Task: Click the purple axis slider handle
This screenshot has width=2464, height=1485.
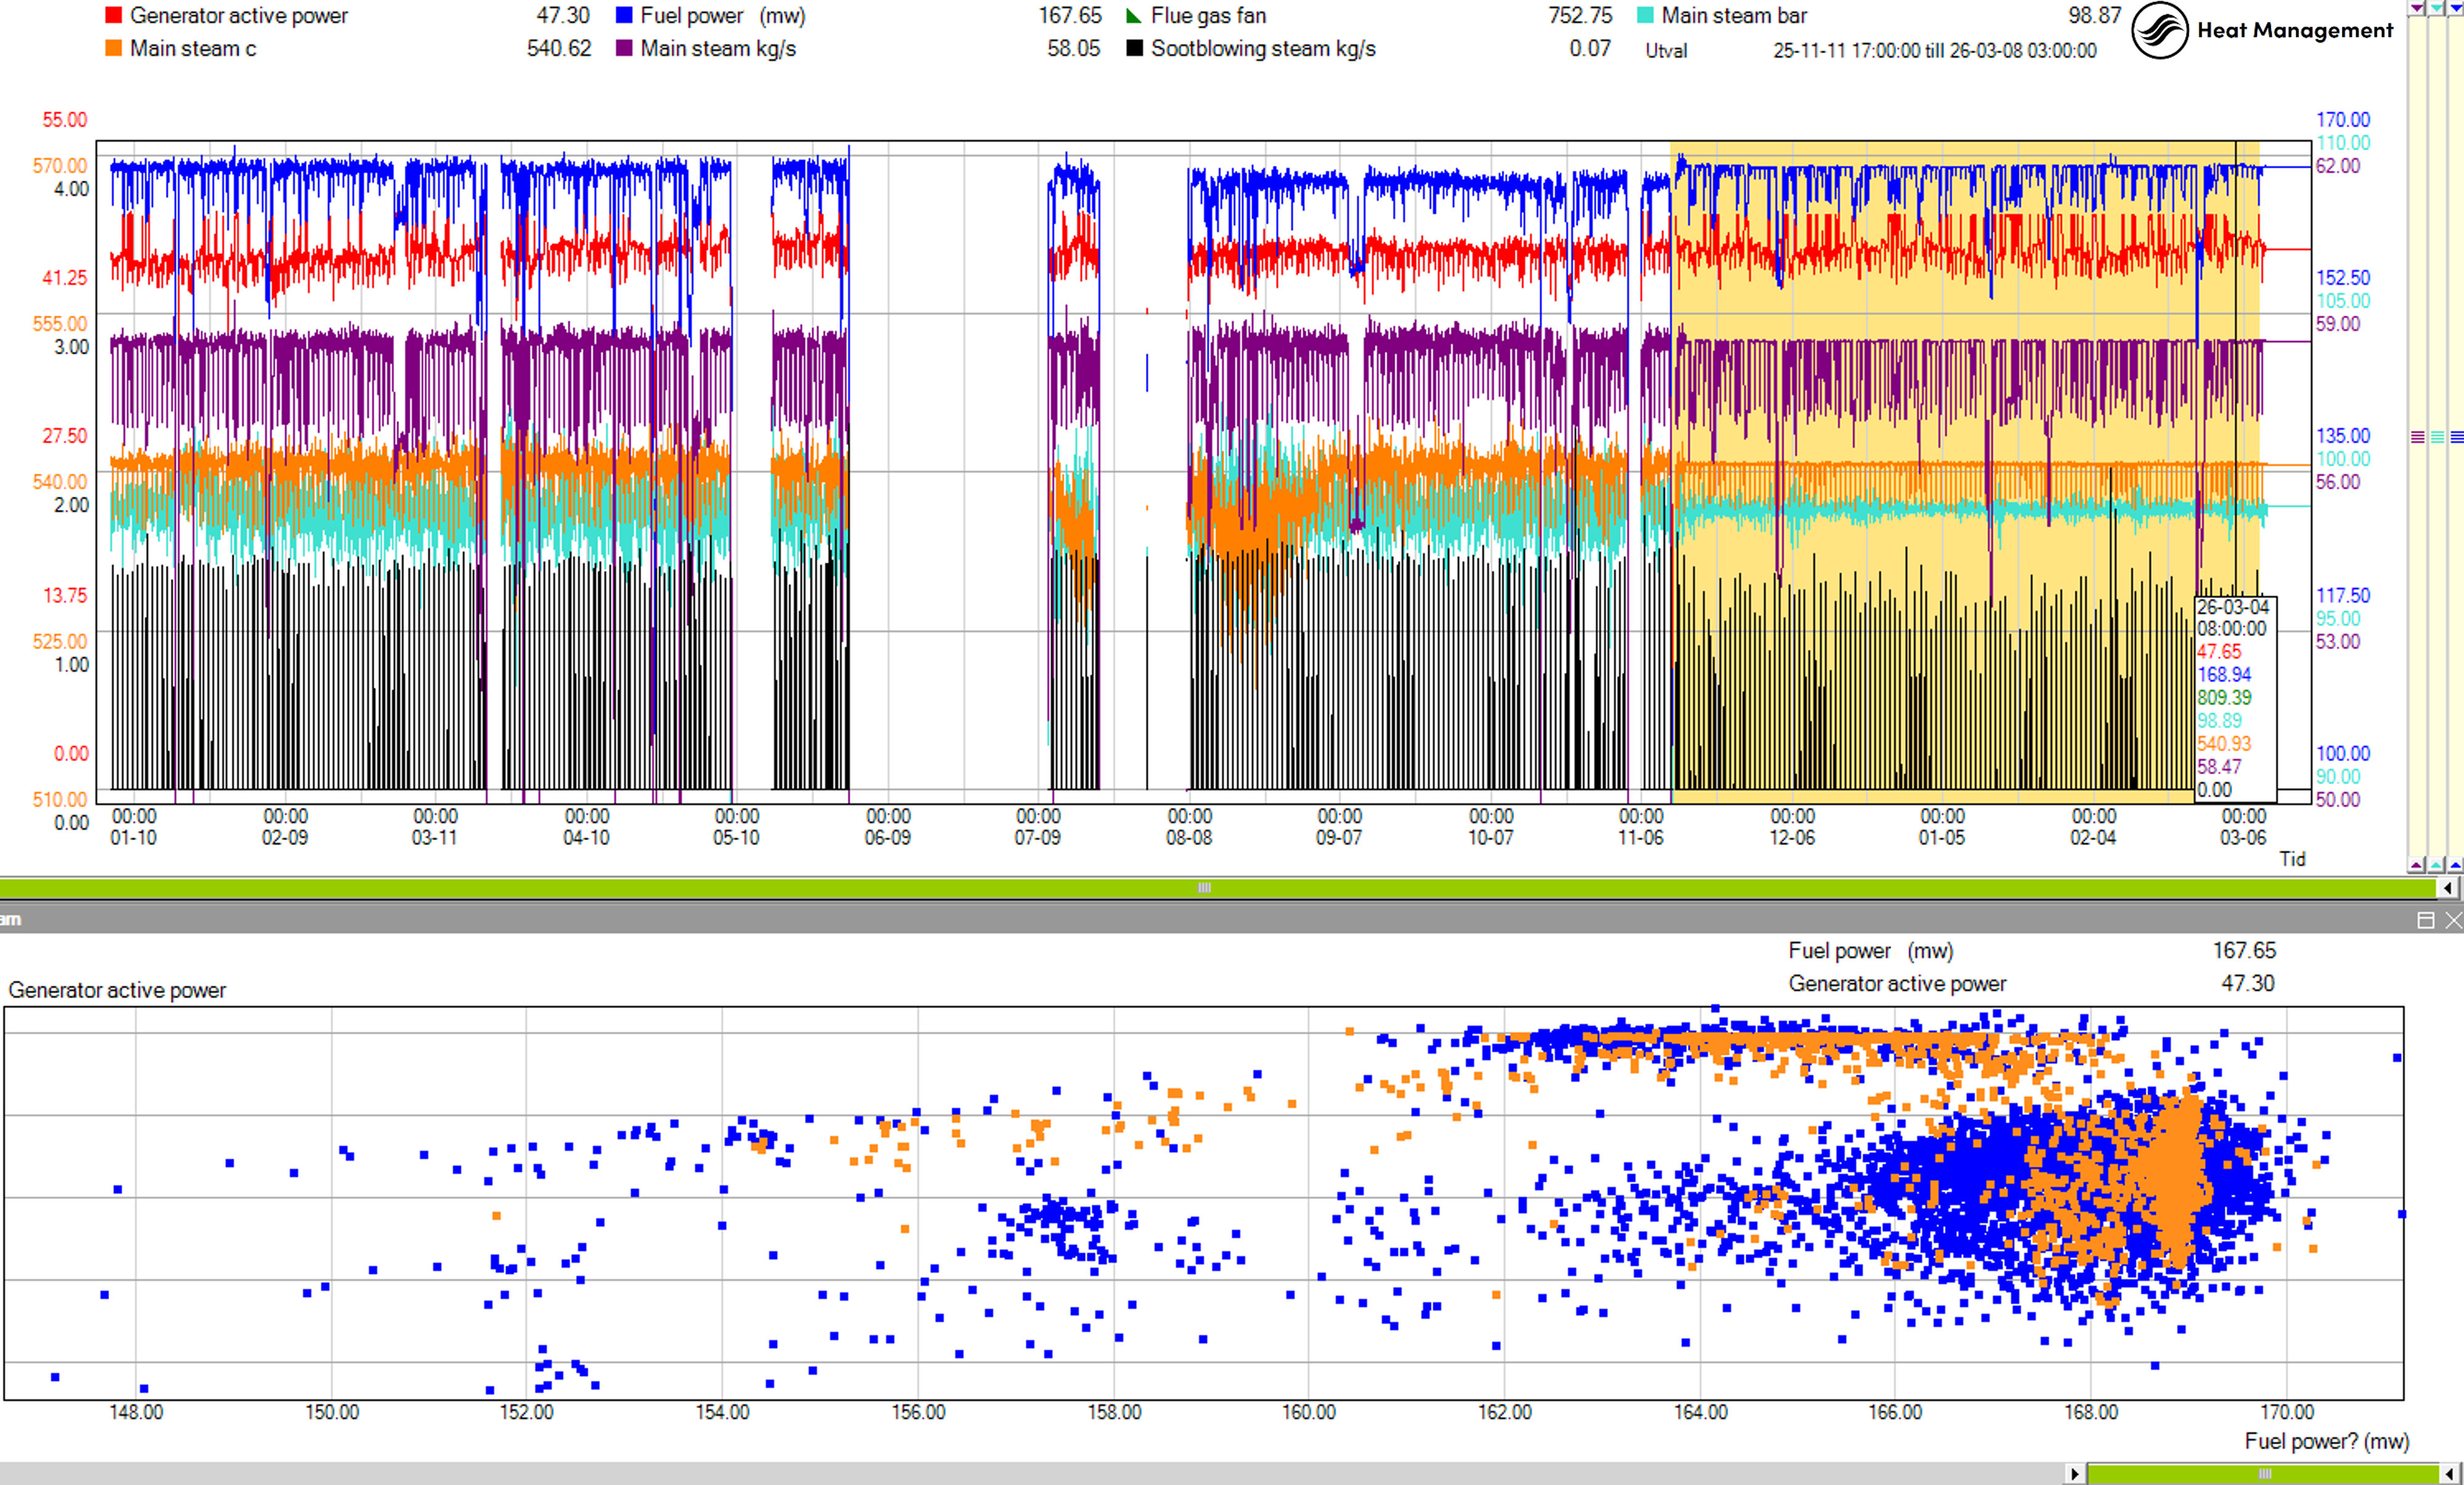Action: pyautogui.click(x=2417, y=436)
